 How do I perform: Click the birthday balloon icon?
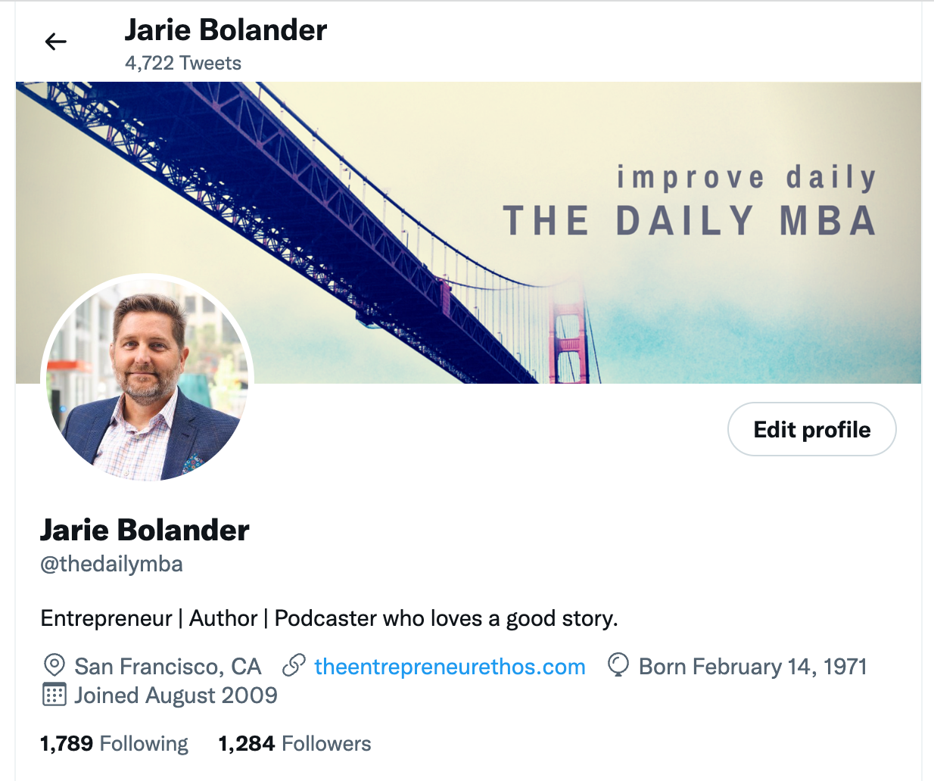point(618,665)
